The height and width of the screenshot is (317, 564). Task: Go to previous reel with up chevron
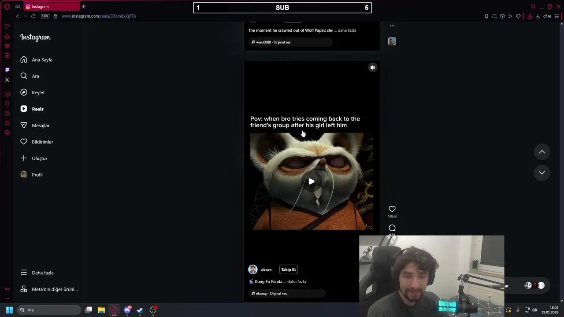click(542, 152)
